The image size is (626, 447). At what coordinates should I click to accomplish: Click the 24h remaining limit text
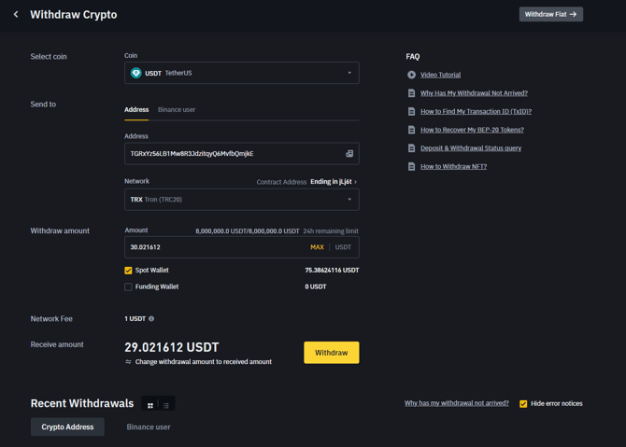[x=331, y=230]
